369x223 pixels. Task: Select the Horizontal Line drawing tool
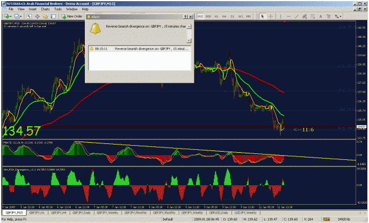pos(289,17)
